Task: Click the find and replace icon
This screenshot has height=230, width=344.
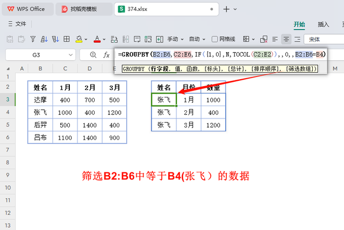Action: click(x=114, y=39)
